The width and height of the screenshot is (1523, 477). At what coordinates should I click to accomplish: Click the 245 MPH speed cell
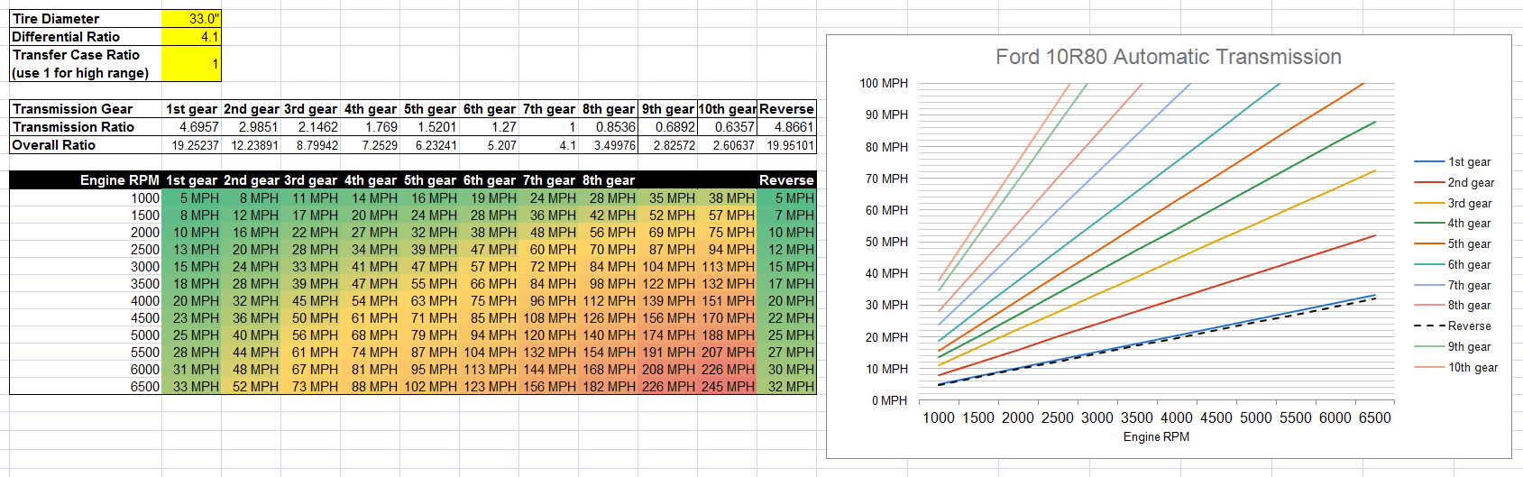(727, 387)
